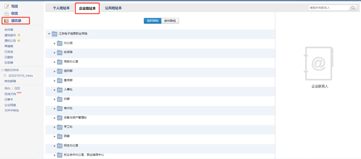Expand the 2022210110_Inbox folder plus sign
This screenshot has height=159, width=361.
point(5,76)
